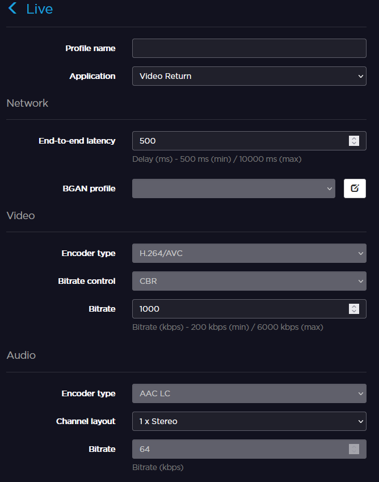The height and width of the screenshot is (482, 379).
Task: Click the Audio Bitrate spinner arrows
Action: pos(354,449)
